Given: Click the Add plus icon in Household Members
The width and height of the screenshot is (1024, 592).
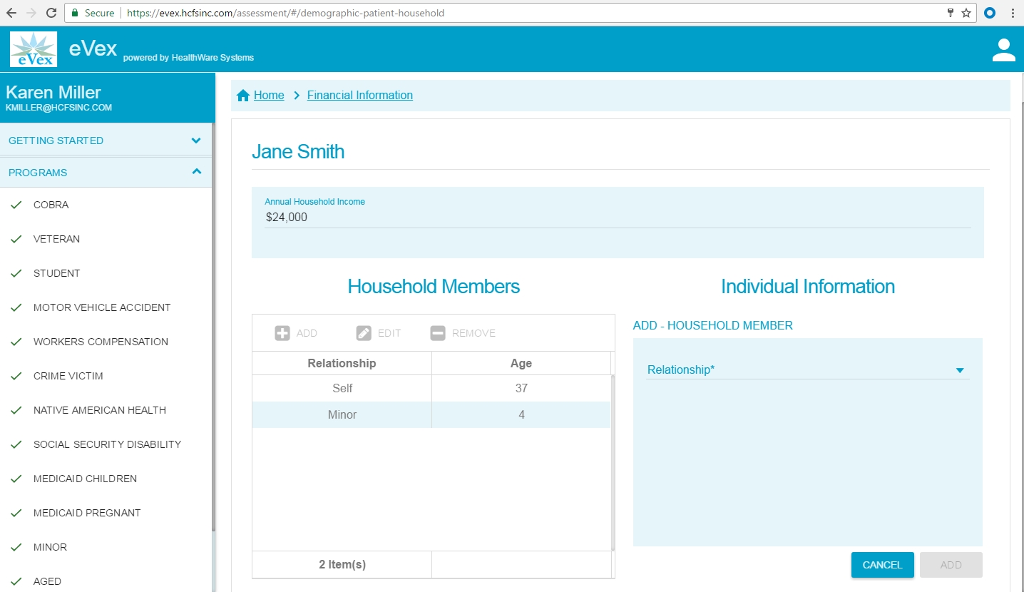Looking at the screenshot, I should (x=282, y=333).
